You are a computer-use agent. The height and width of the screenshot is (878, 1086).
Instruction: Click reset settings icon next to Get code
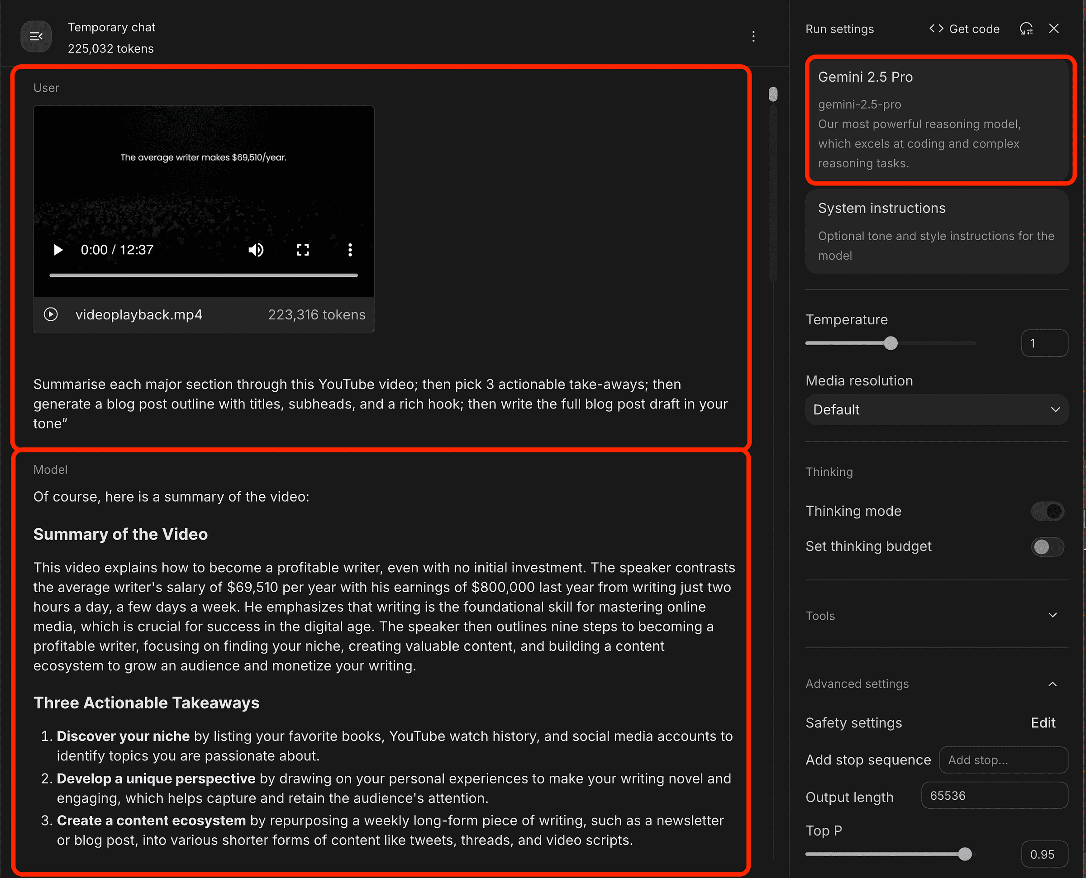(1026, 29)
